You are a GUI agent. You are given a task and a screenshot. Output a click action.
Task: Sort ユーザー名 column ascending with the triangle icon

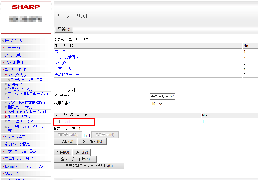click(x=78, y=115)
